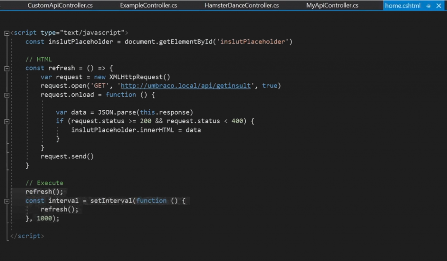This screenshot has height=261, width=447.
Task: Click the umbraco.local getinsult URL link
Action: coord(186,86)
